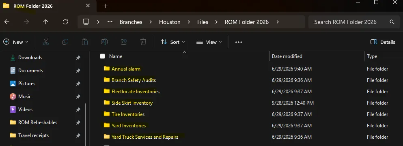
Task: Expand chevron after Branches in address bar
Action: 151,22
